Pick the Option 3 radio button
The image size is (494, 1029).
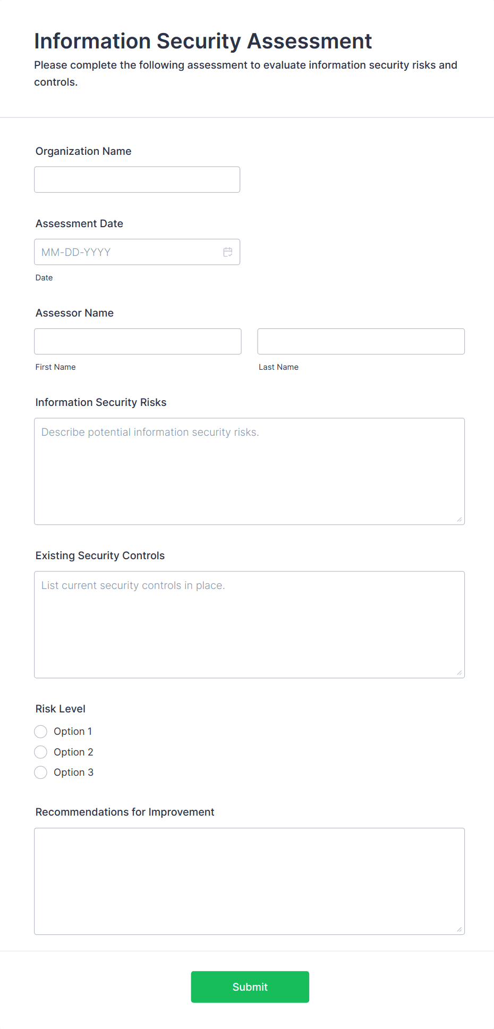tap(41, 773)
